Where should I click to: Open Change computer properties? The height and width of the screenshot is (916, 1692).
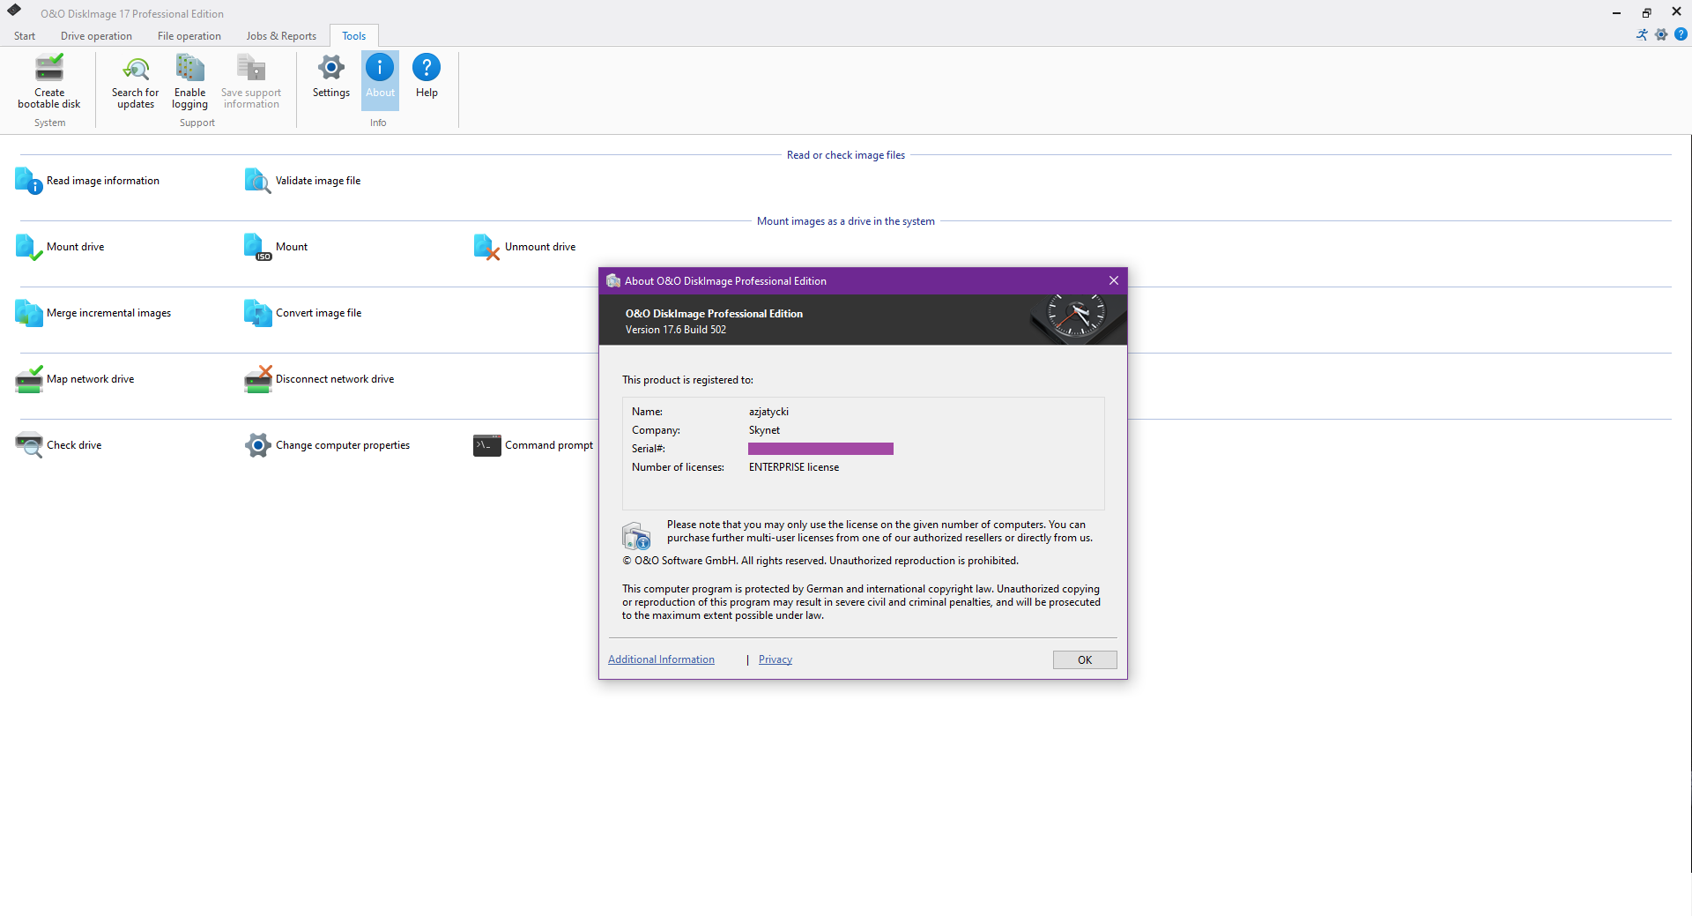[327, 445]
